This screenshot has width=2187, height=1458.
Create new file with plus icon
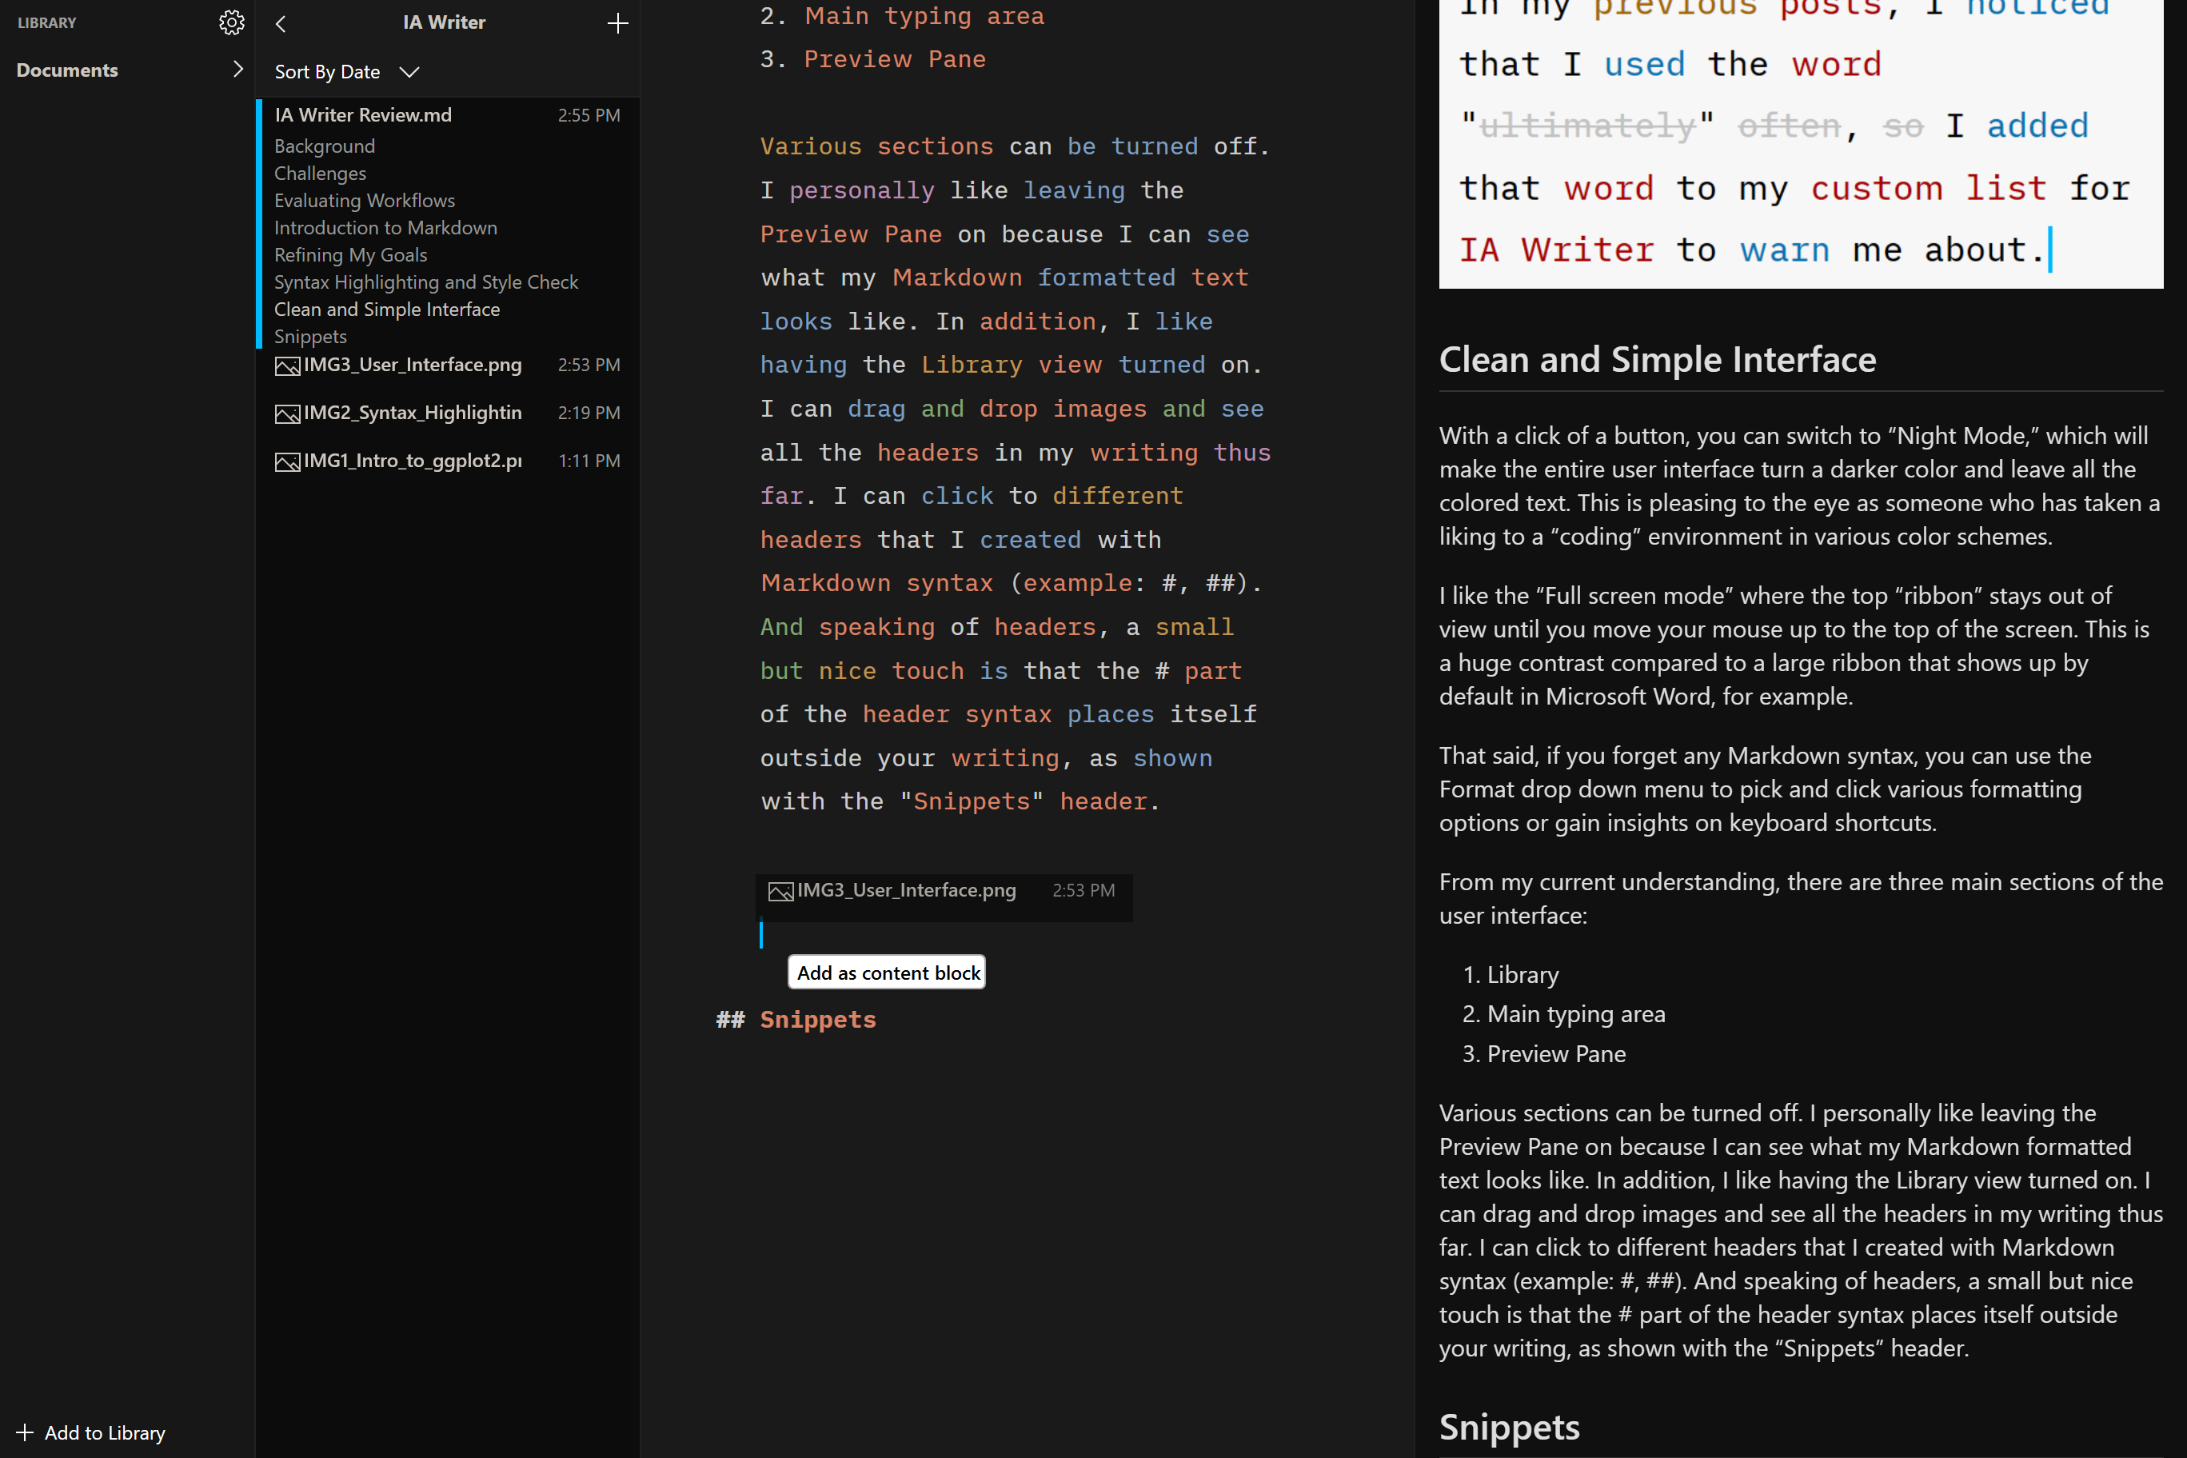point(617,23)
